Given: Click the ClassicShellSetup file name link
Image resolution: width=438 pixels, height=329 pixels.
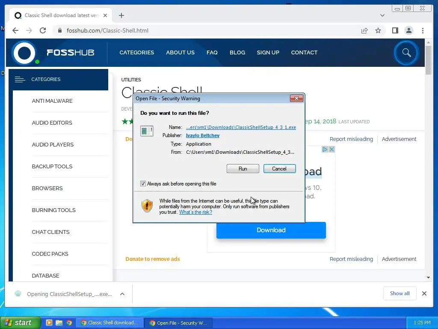Looking at the screenshot, I should pos(241,127).
